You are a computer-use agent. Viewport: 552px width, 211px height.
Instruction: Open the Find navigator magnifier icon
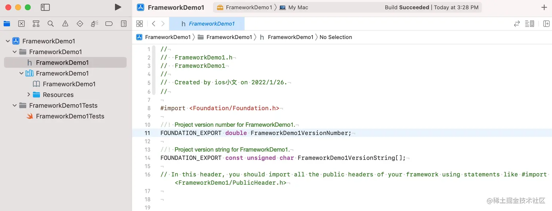[50, 23]
